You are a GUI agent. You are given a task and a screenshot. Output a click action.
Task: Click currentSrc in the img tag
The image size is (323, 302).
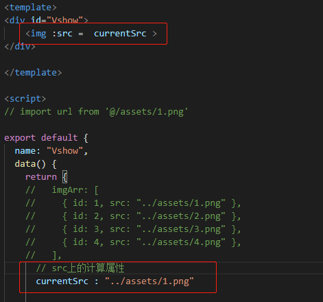(120, 34)
